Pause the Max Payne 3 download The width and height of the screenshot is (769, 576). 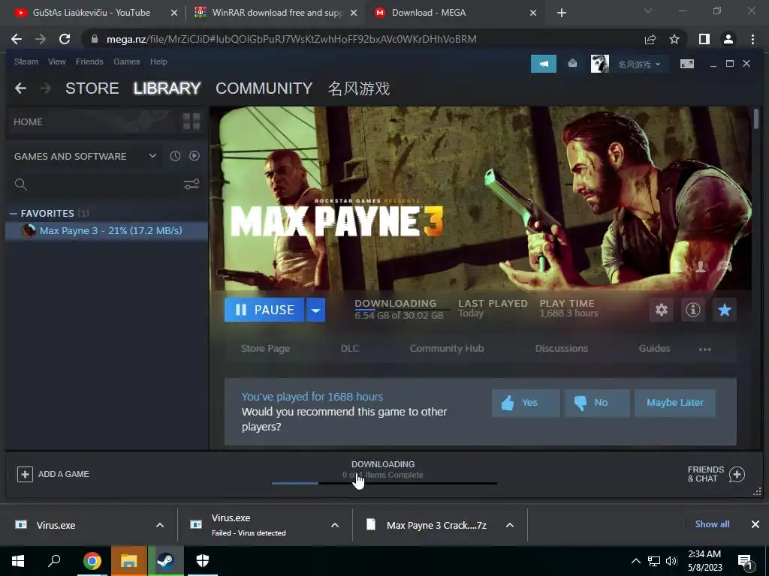264,310
